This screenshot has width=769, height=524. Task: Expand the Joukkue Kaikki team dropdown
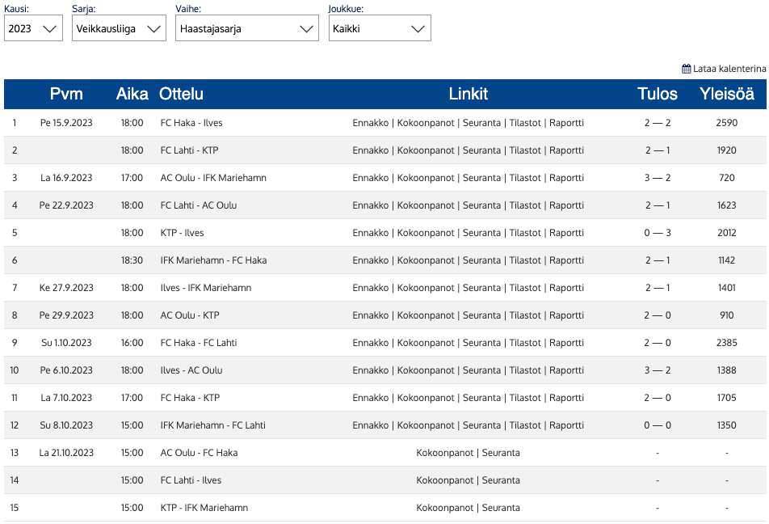pyautogui.click(x=379, y=28)
